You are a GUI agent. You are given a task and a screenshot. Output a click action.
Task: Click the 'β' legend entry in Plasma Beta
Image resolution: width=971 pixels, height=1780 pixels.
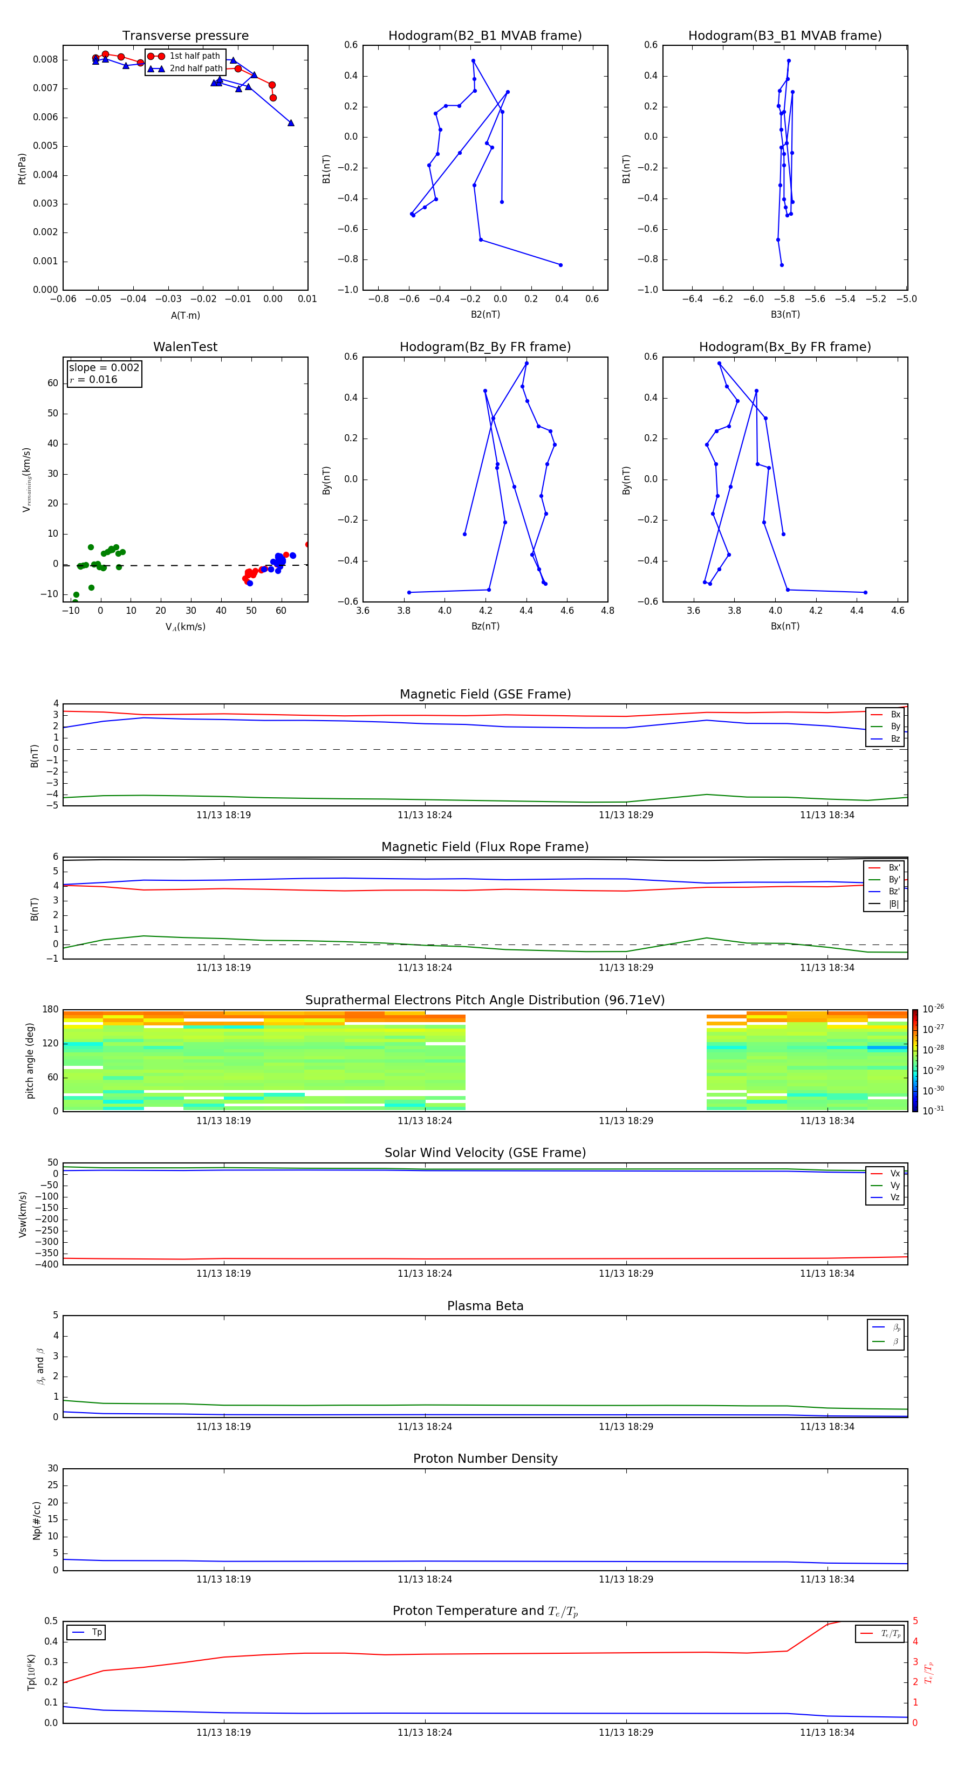[x=886, y=1341]
